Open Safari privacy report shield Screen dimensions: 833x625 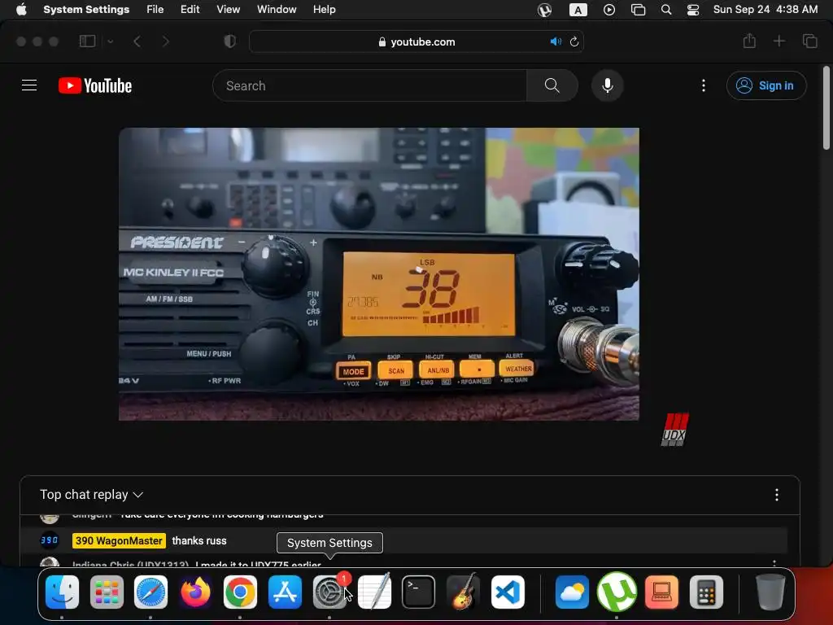click(229, 41)
